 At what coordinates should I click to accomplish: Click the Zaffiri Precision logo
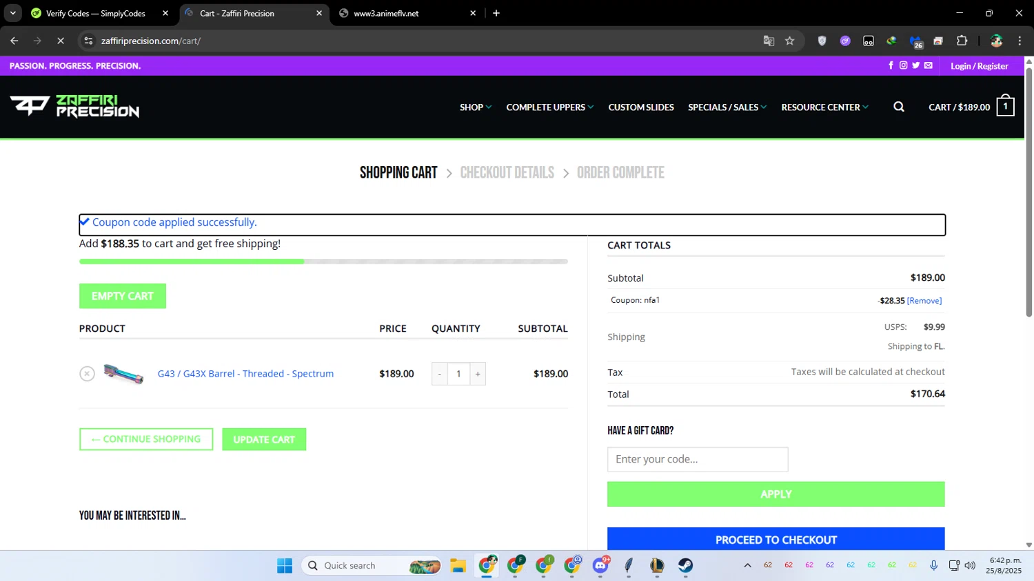74,107
